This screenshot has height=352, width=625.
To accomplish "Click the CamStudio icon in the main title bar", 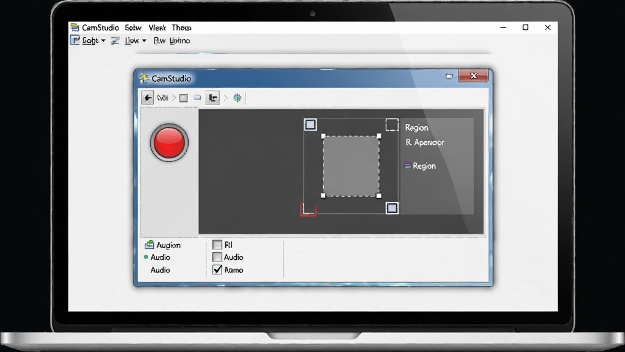I will pyautogui.click(x=75, y=27).
